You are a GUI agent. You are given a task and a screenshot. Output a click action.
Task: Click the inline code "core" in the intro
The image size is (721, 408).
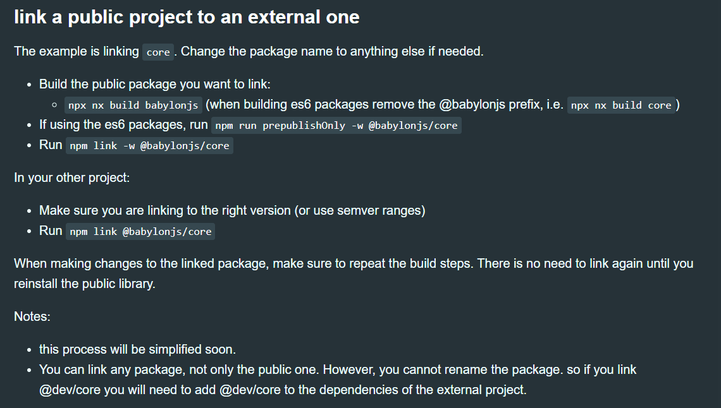[158, 52]
